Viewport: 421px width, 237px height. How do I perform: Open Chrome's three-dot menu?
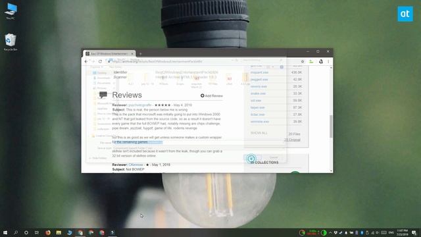328,61
